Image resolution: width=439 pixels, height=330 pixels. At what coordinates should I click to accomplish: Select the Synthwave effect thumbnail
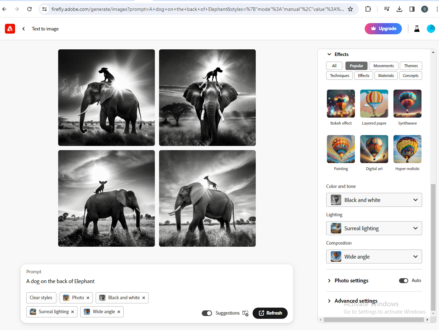[407, 104]
